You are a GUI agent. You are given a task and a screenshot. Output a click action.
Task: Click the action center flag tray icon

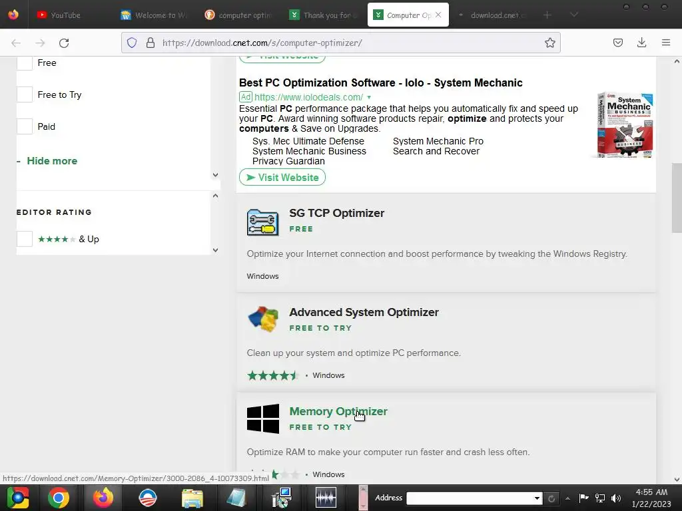coord(583,498)
